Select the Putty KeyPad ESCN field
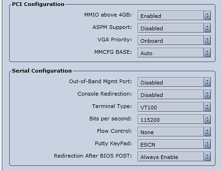This screenshot has height=170, width=221. pos(171,144)
